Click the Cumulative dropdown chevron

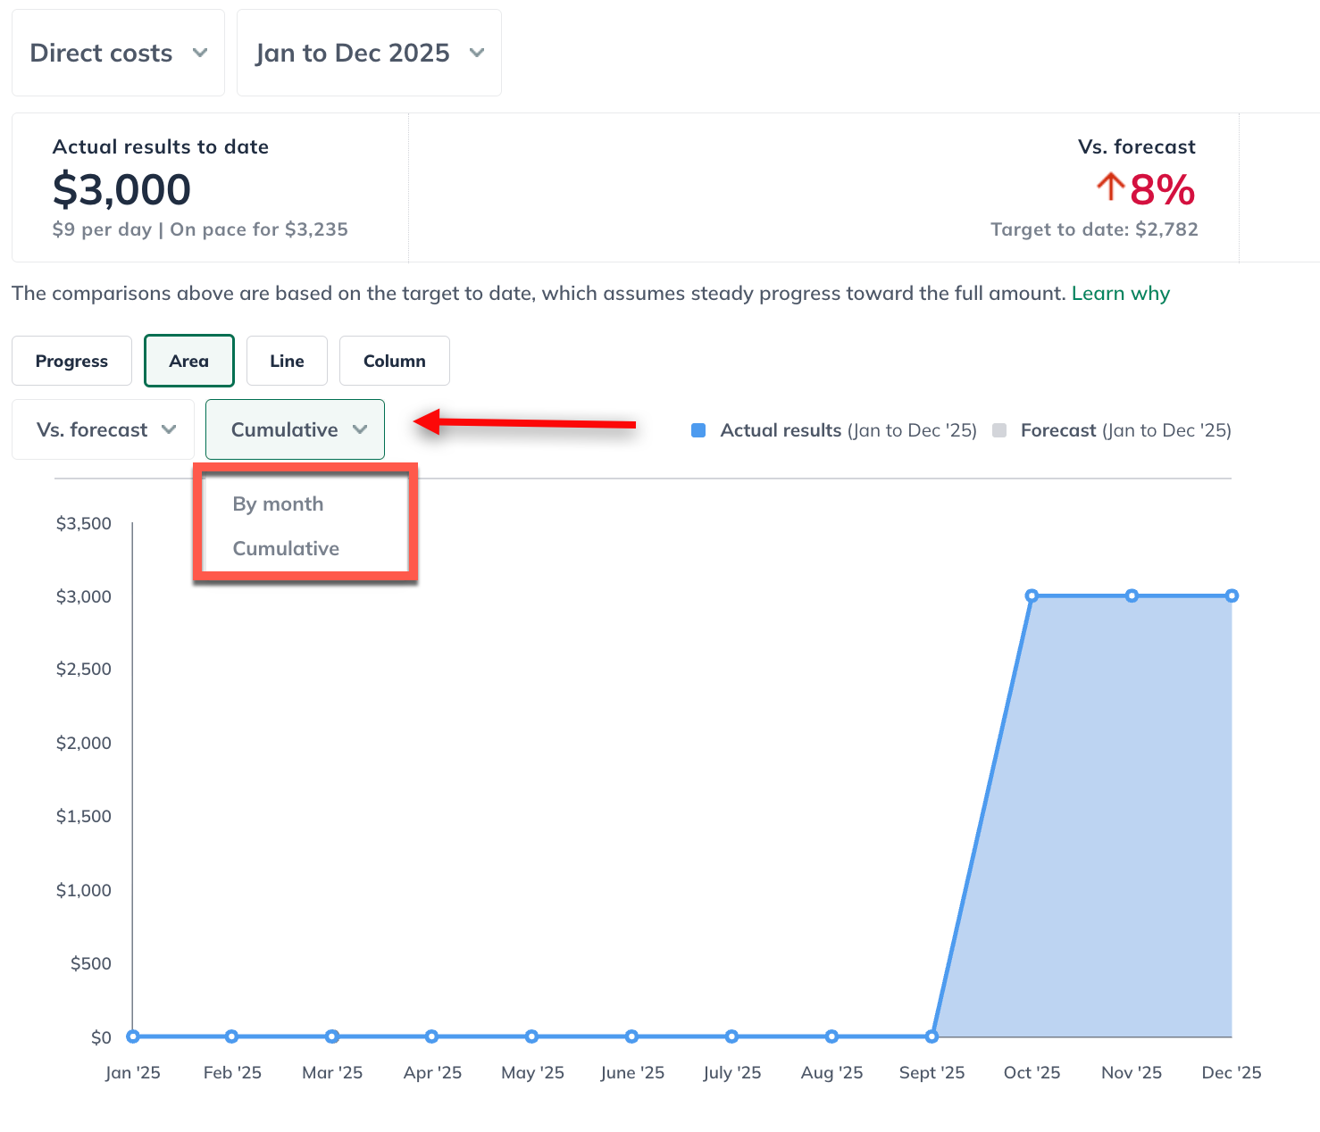tap(360, 430)
